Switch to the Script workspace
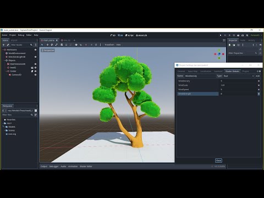 [x=129, y=35]
